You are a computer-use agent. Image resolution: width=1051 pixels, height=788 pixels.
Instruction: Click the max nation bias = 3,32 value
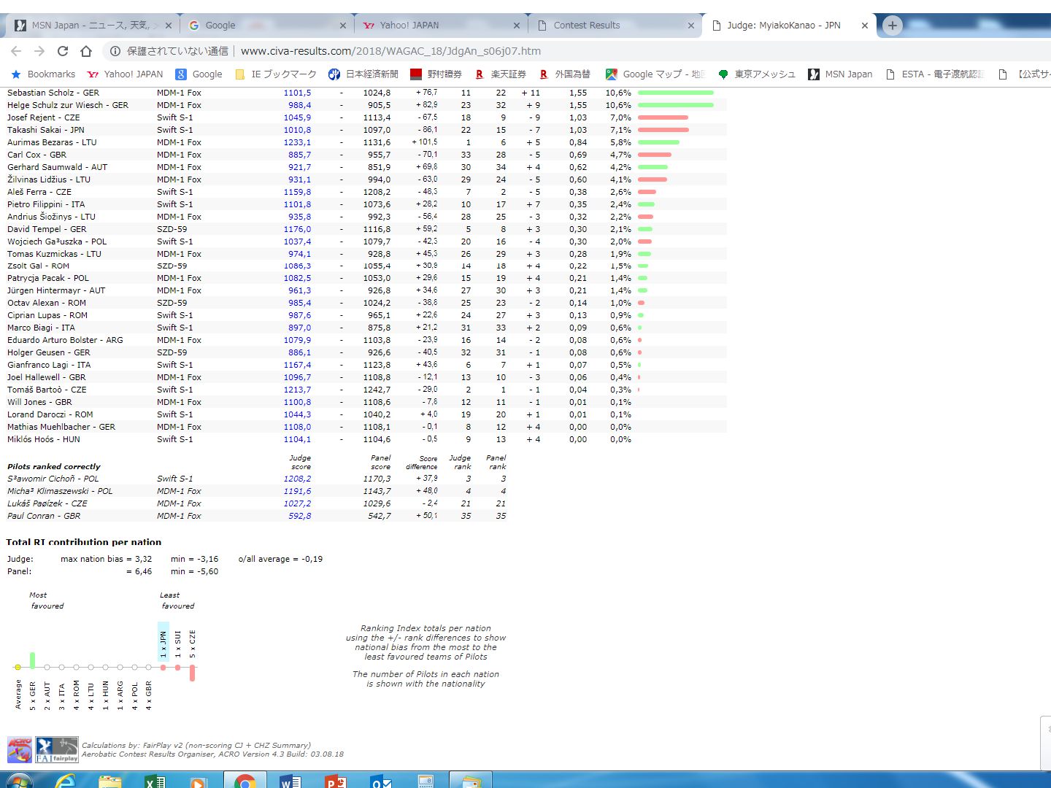(x=107, y=559)
